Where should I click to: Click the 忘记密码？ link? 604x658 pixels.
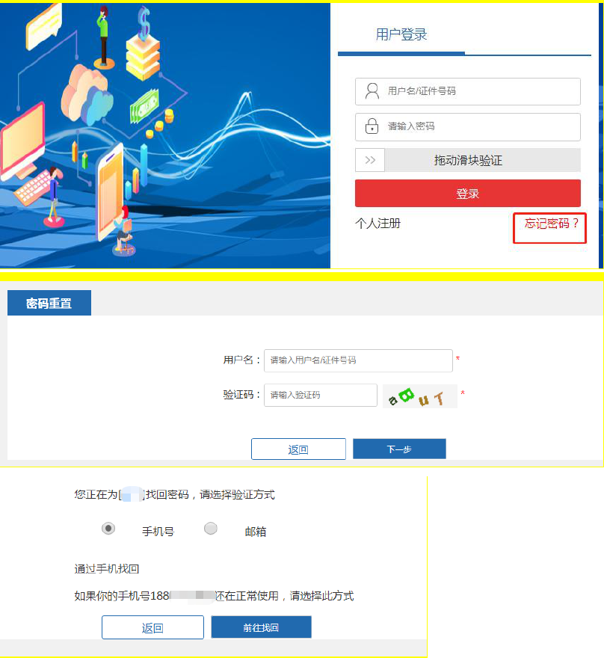pyautogui.click(x=551, y=224)
